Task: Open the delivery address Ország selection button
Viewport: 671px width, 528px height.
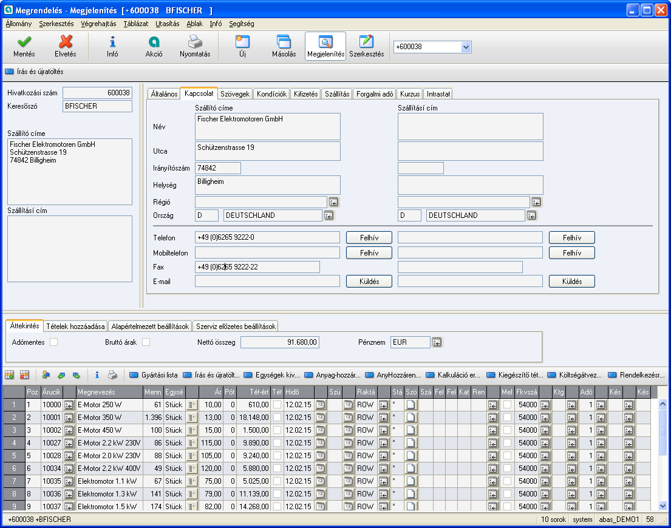Action: point(531,215)
